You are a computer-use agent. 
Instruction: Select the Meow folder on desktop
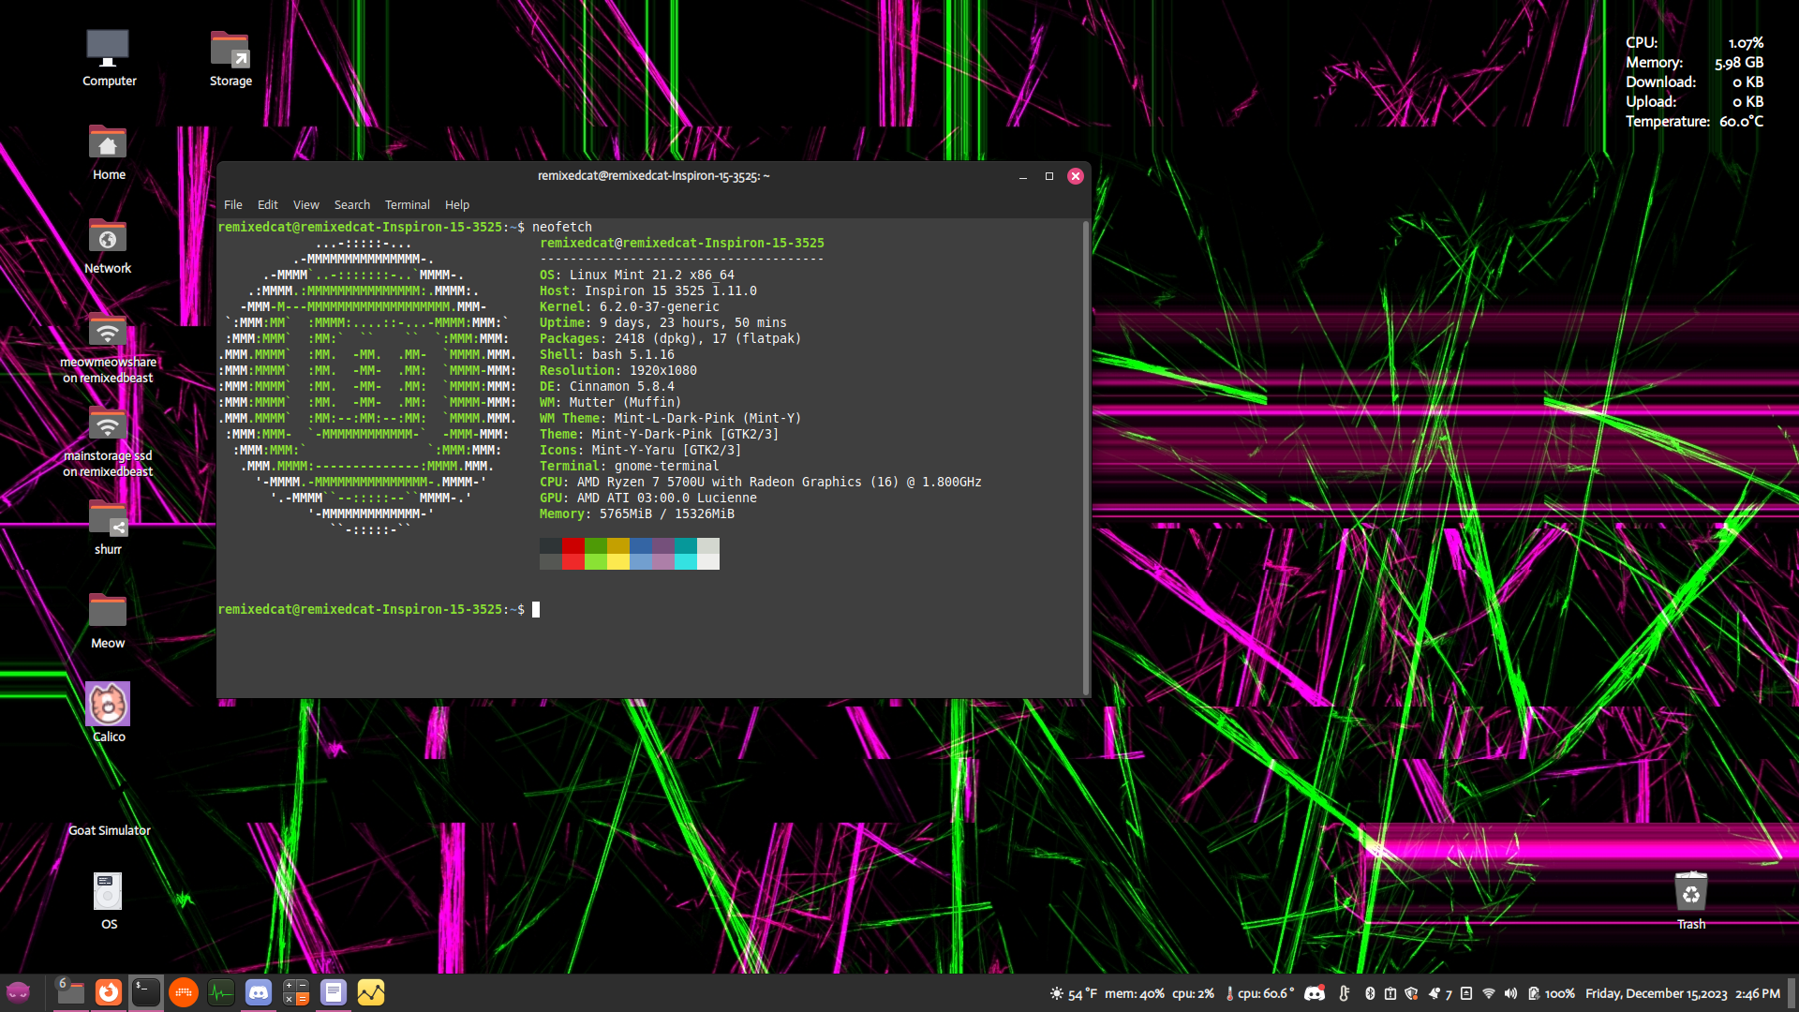point(109,620)
